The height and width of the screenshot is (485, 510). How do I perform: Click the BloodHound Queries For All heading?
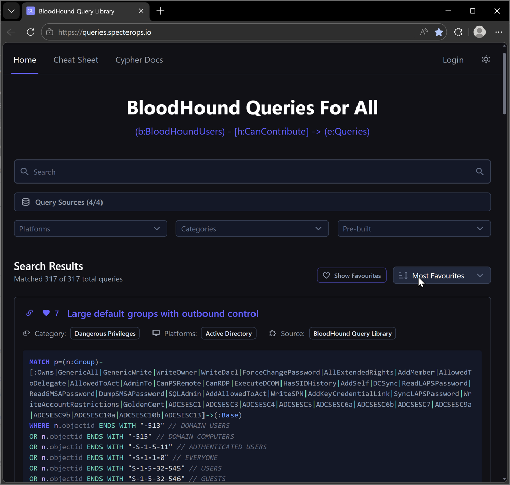point(252,107)
